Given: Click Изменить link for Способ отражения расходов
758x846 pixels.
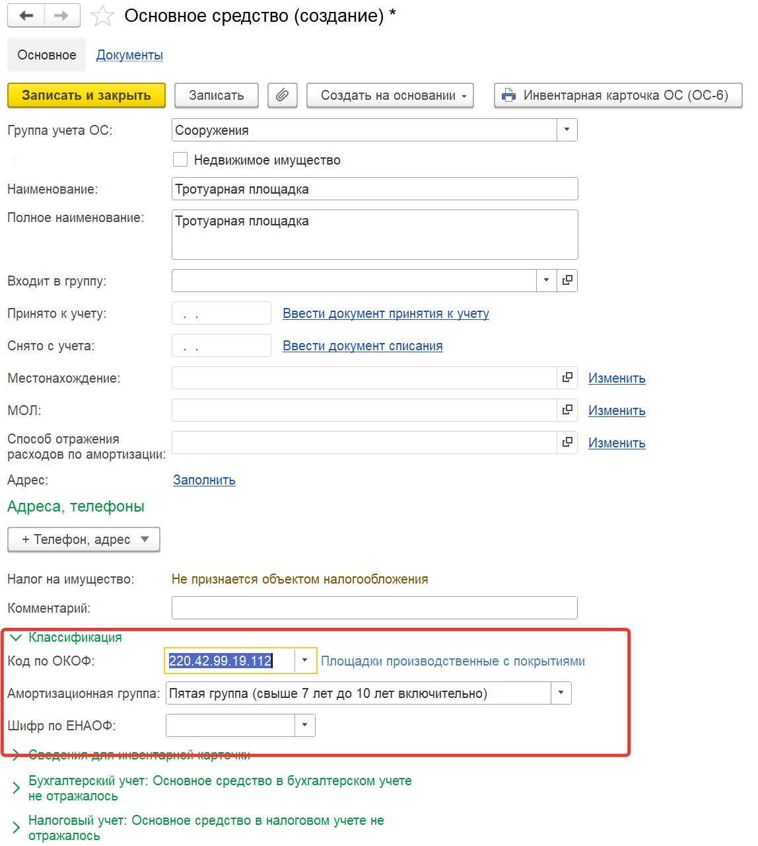Looking at the screenshot, I should tap(617, 443).
